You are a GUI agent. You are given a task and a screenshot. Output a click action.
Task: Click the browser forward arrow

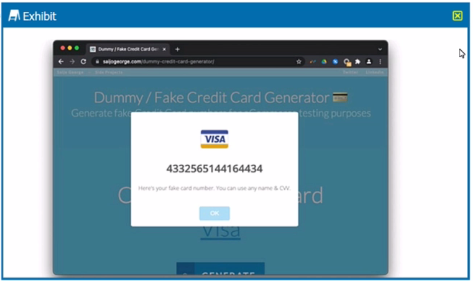72,62
